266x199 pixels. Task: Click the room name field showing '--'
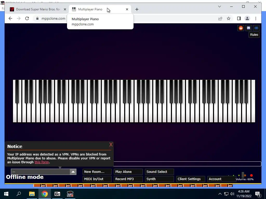coord(41,172)
